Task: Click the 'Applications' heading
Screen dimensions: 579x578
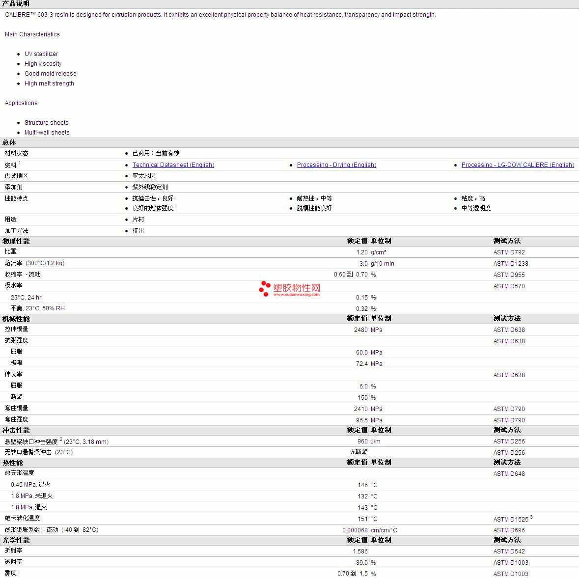Action: pyautogui.click(x=21, y=103)
